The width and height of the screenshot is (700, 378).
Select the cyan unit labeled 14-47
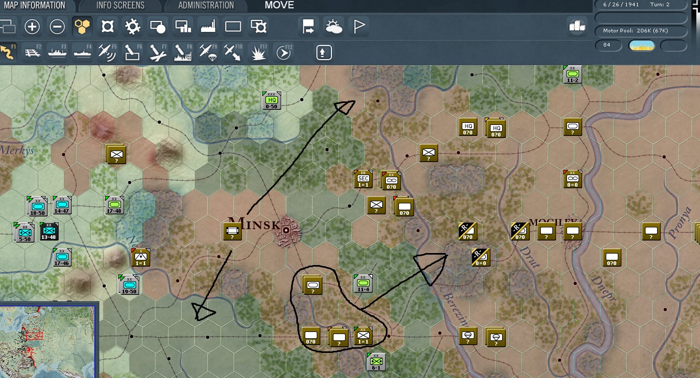[62, 205]
